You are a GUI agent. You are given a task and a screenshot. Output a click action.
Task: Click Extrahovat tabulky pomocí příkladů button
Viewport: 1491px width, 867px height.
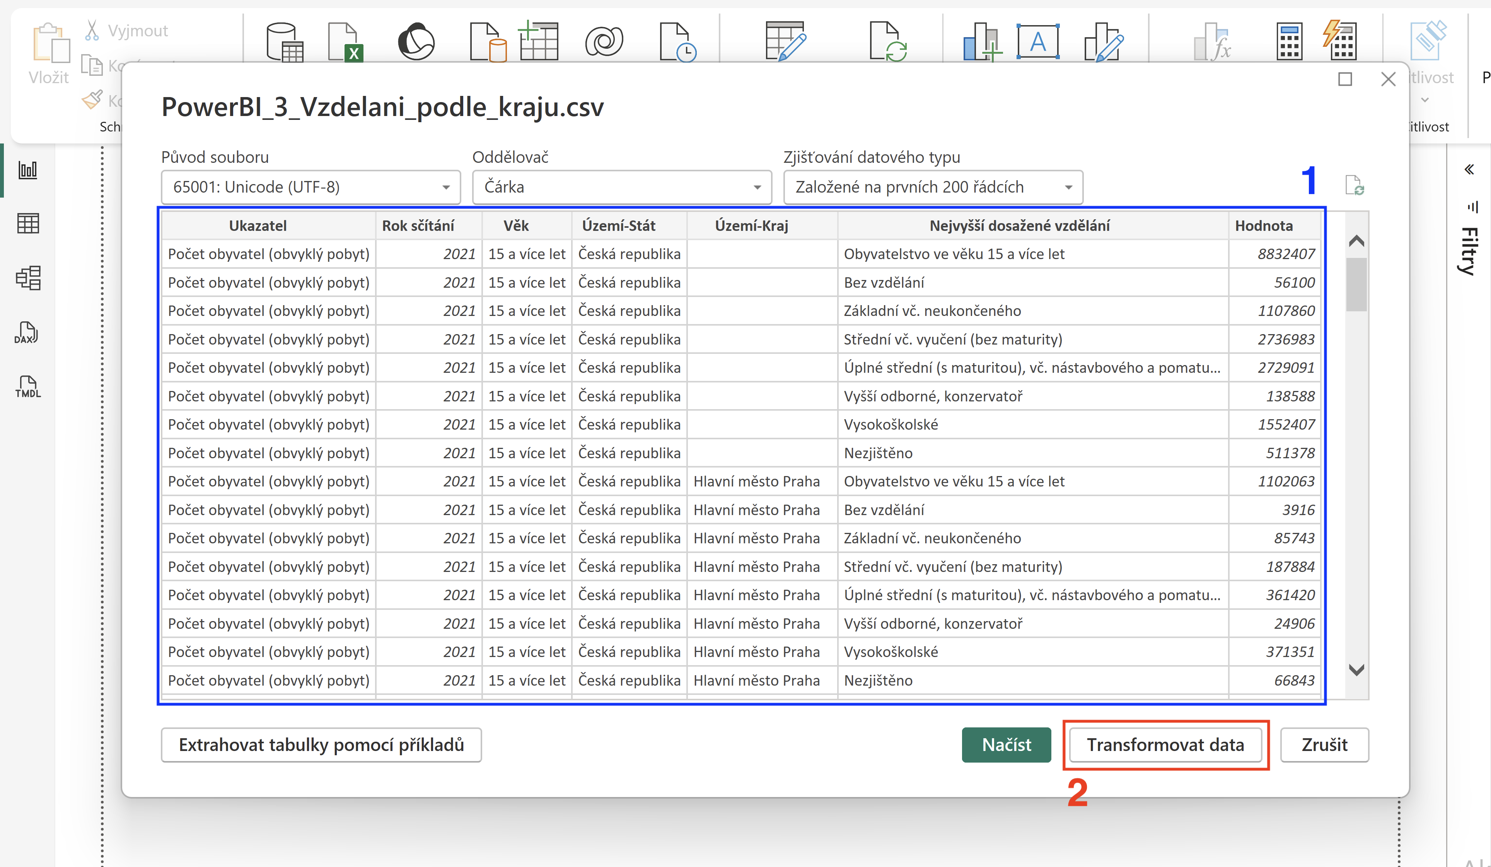click(321, 744)
